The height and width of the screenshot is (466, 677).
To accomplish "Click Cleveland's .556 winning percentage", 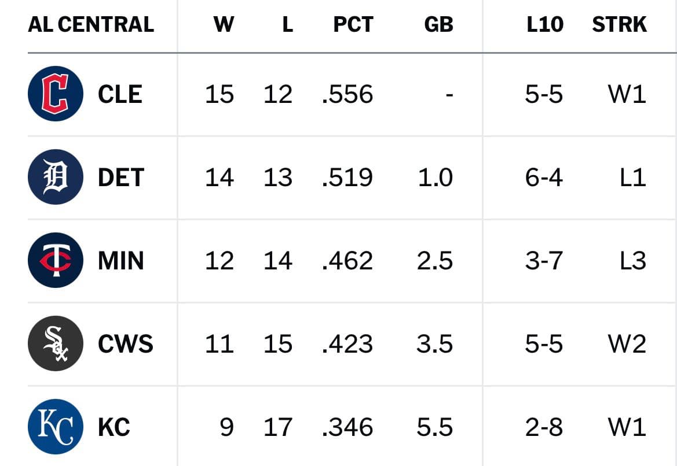I will coord(347,94).
